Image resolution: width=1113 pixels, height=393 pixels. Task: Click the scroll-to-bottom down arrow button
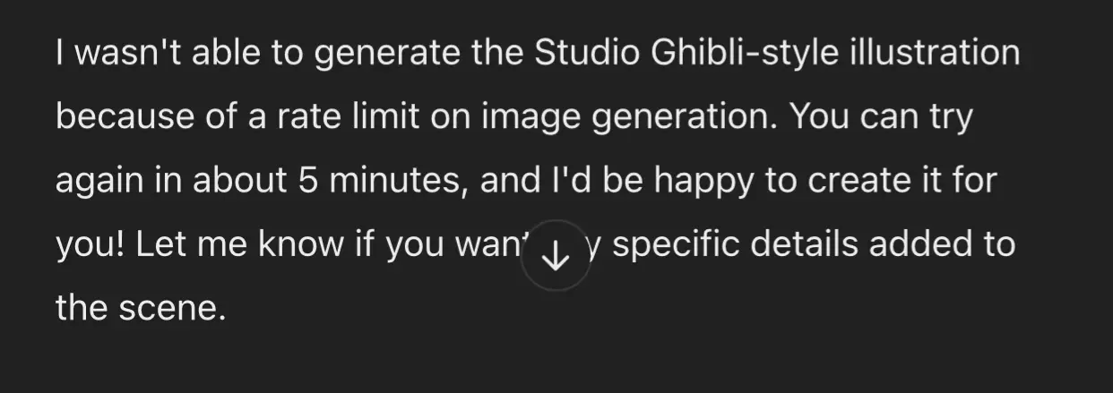(x=556, y=256)
